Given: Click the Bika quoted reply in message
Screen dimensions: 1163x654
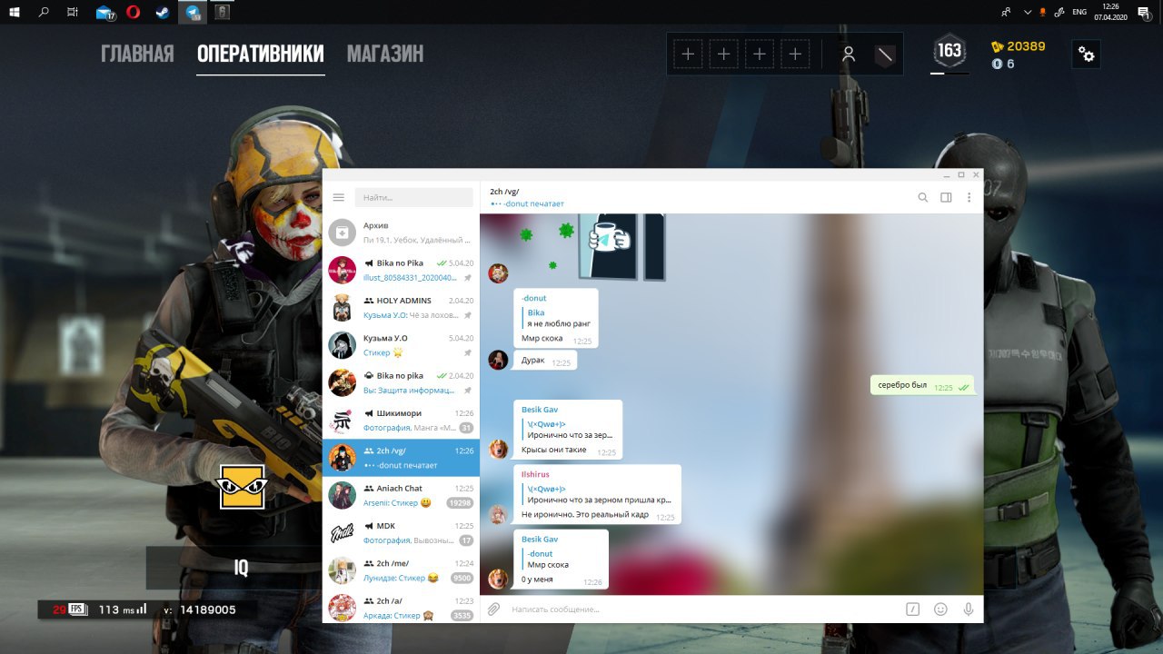Looking at the screenshot, I should pos(558,318).
